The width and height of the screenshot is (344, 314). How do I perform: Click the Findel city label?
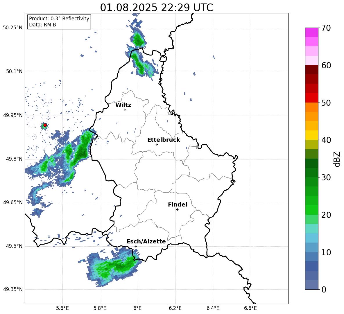[x=178, y=204]
